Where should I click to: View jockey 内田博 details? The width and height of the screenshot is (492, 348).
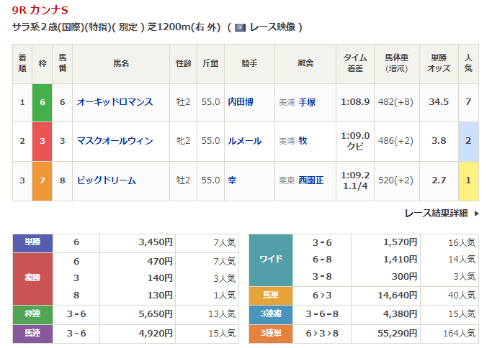(x=240, y=102)
